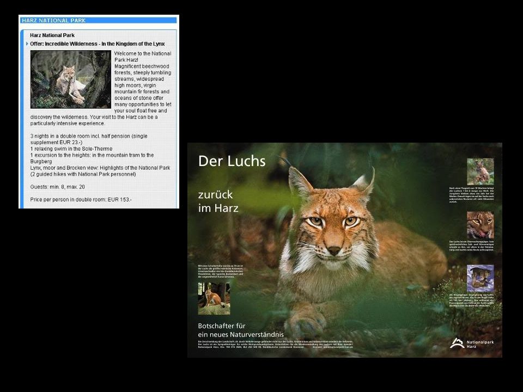Click 'Botschafter für ein neues Naturverständnis' text
Image resolution: width=523 pixels, height=392 pixels.
pyautogui.click(x=241, y=330)
